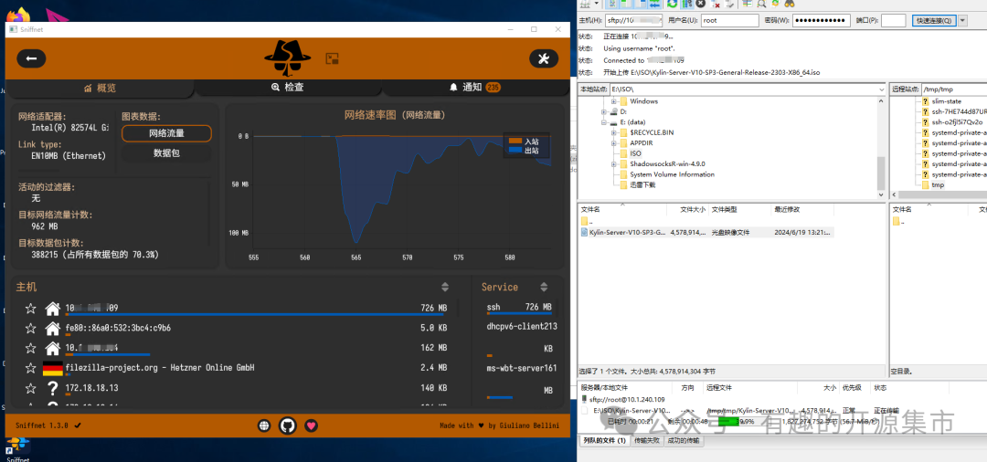Click the 快速连接 button
The height and width of the screenshot is (462, 987).
934,20
